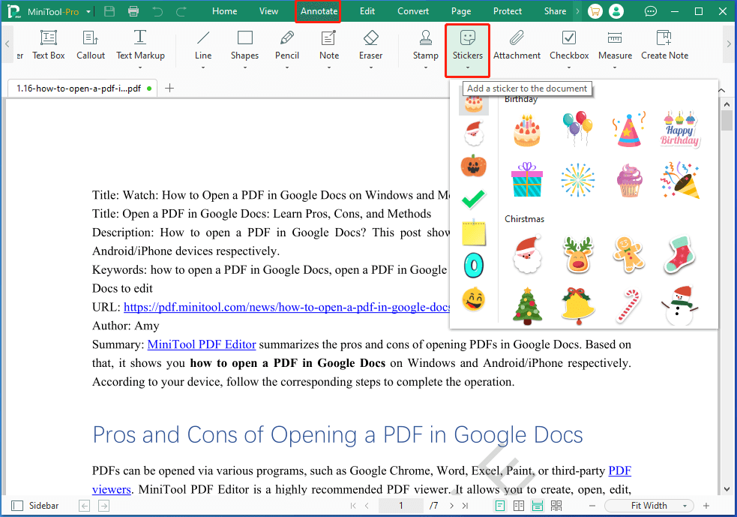Print the document using printer icon
The height and width of the screenshot is (517, 737).
click(133, 11)
